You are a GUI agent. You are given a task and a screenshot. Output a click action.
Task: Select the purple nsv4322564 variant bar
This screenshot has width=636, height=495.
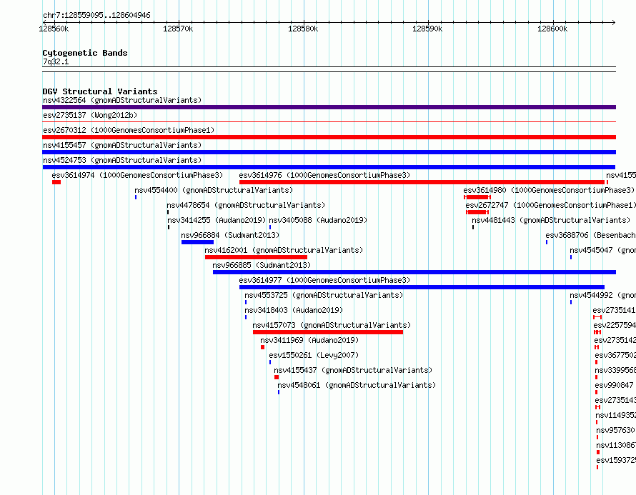click(329, 107)
